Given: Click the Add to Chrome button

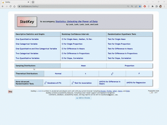Looking at the screenshot, I should (x=83, y=98).
